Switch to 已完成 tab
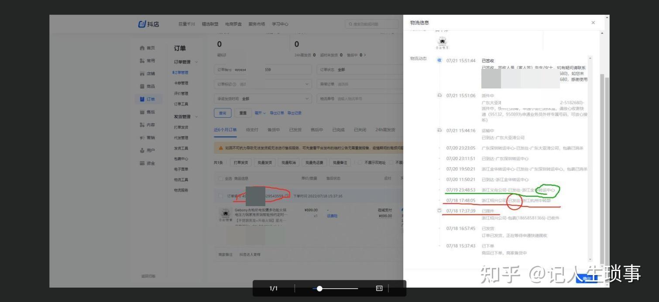The image size is (659, 302). pyautogui.click(x=338, y=130)
